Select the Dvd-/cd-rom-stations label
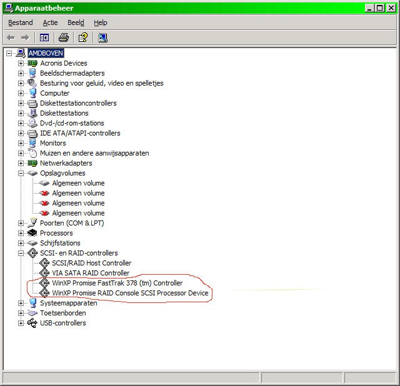This screenshot has height=386, width=400. coord(72,123)
